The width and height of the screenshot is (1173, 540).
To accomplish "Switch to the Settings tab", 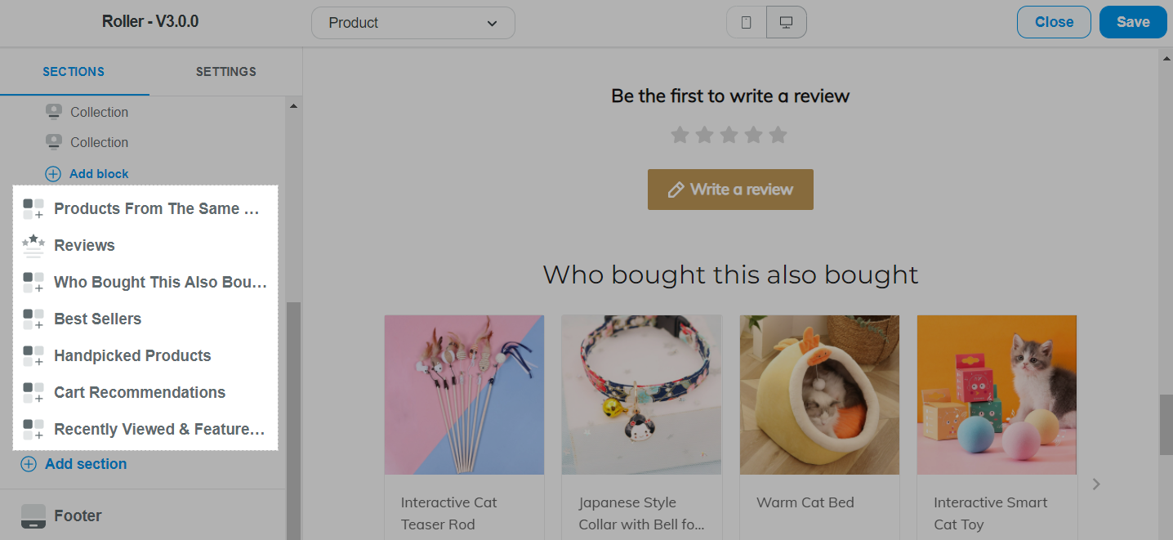I will (226, 72).
